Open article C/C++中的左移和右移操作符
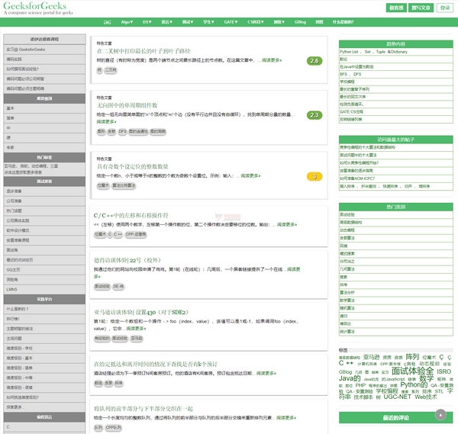This screenshot has width=458, height=434. tap(131, 215)
